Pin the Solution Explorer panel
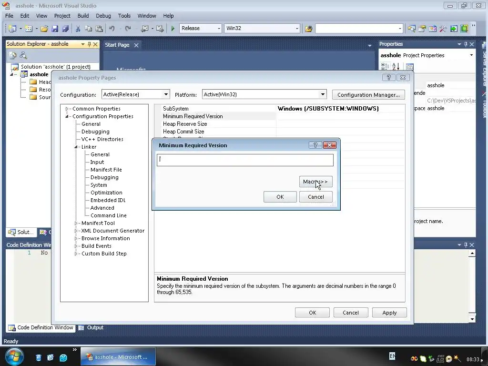Viewport: 488px width, 366px height. tap(89, 44)
